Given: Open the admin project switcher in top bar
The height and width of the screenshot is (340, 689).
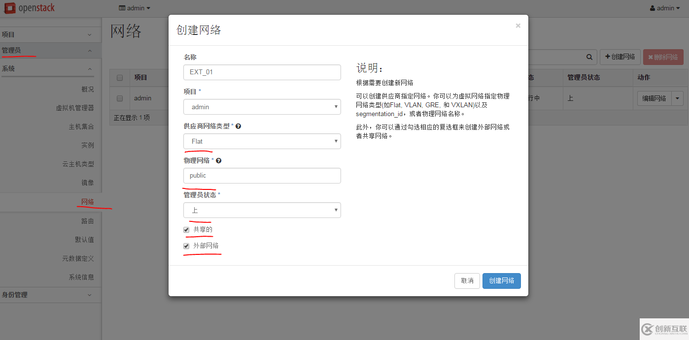Looking at the screenshot, I should (135, 8).
